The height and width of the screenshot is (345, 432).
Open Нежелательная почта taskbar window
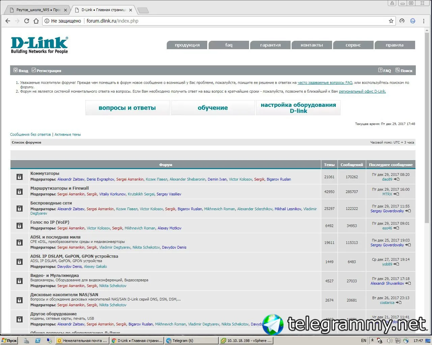point(82,341)
